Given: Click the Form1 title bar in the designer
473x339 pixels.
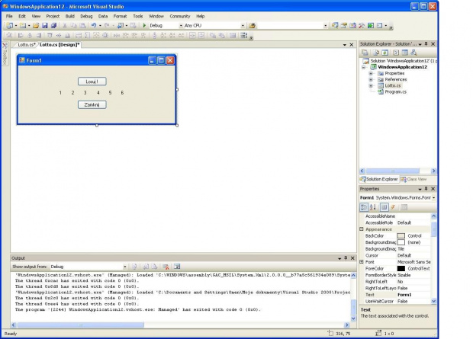Looking at the screenshot, I should (x=97, y=60).
